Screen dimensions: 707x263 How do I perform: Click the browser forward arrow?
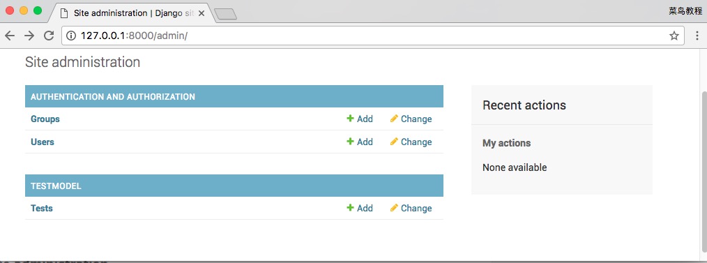click(x=29, y=36)
